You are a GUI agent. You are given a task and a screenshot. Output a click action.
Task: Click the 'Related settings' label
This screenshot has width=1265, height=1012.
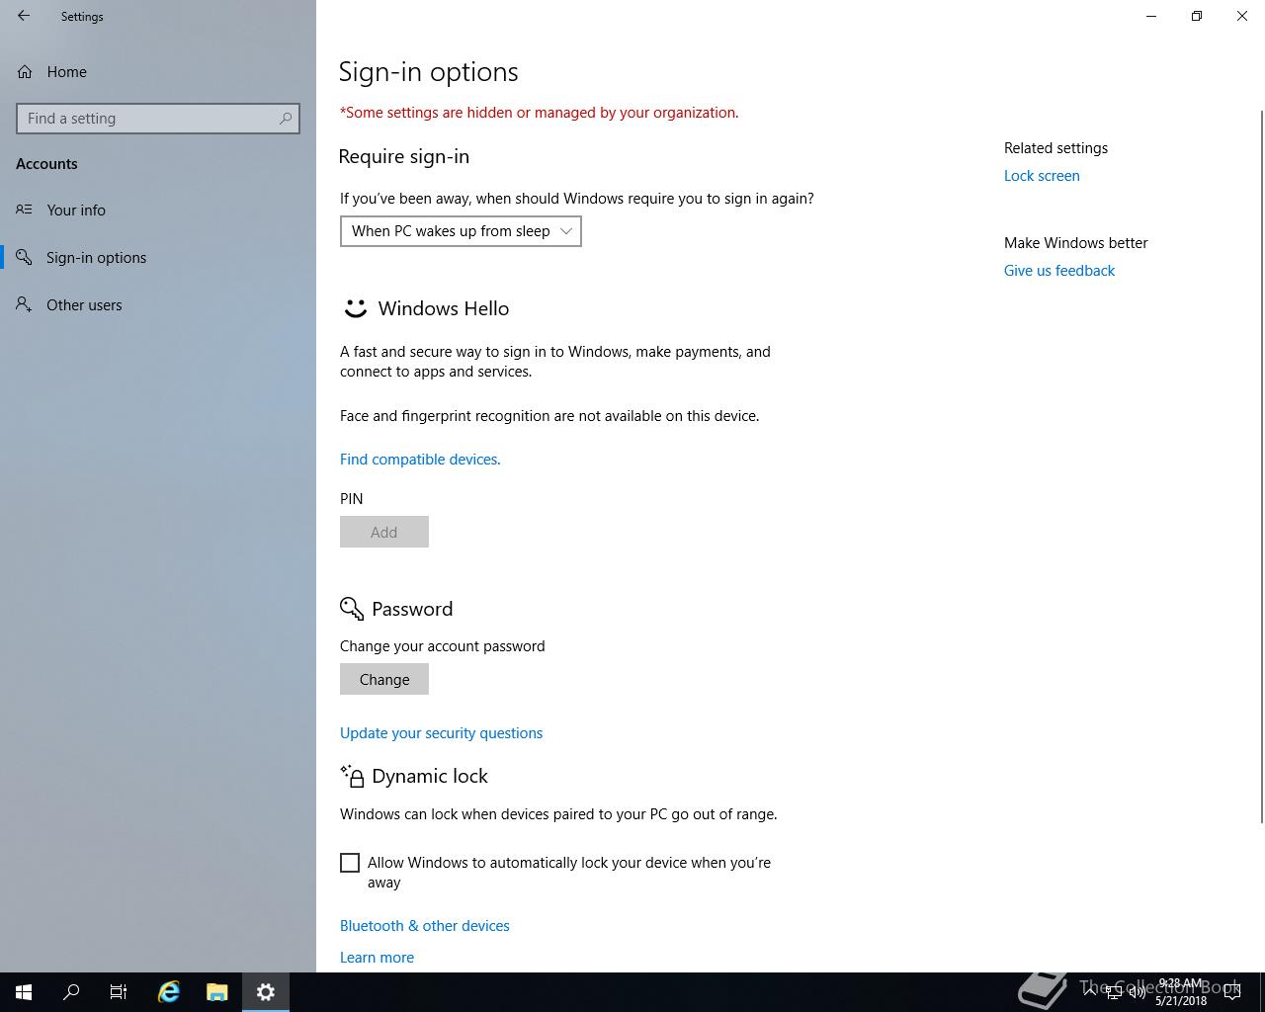[x=1055, y=148]
